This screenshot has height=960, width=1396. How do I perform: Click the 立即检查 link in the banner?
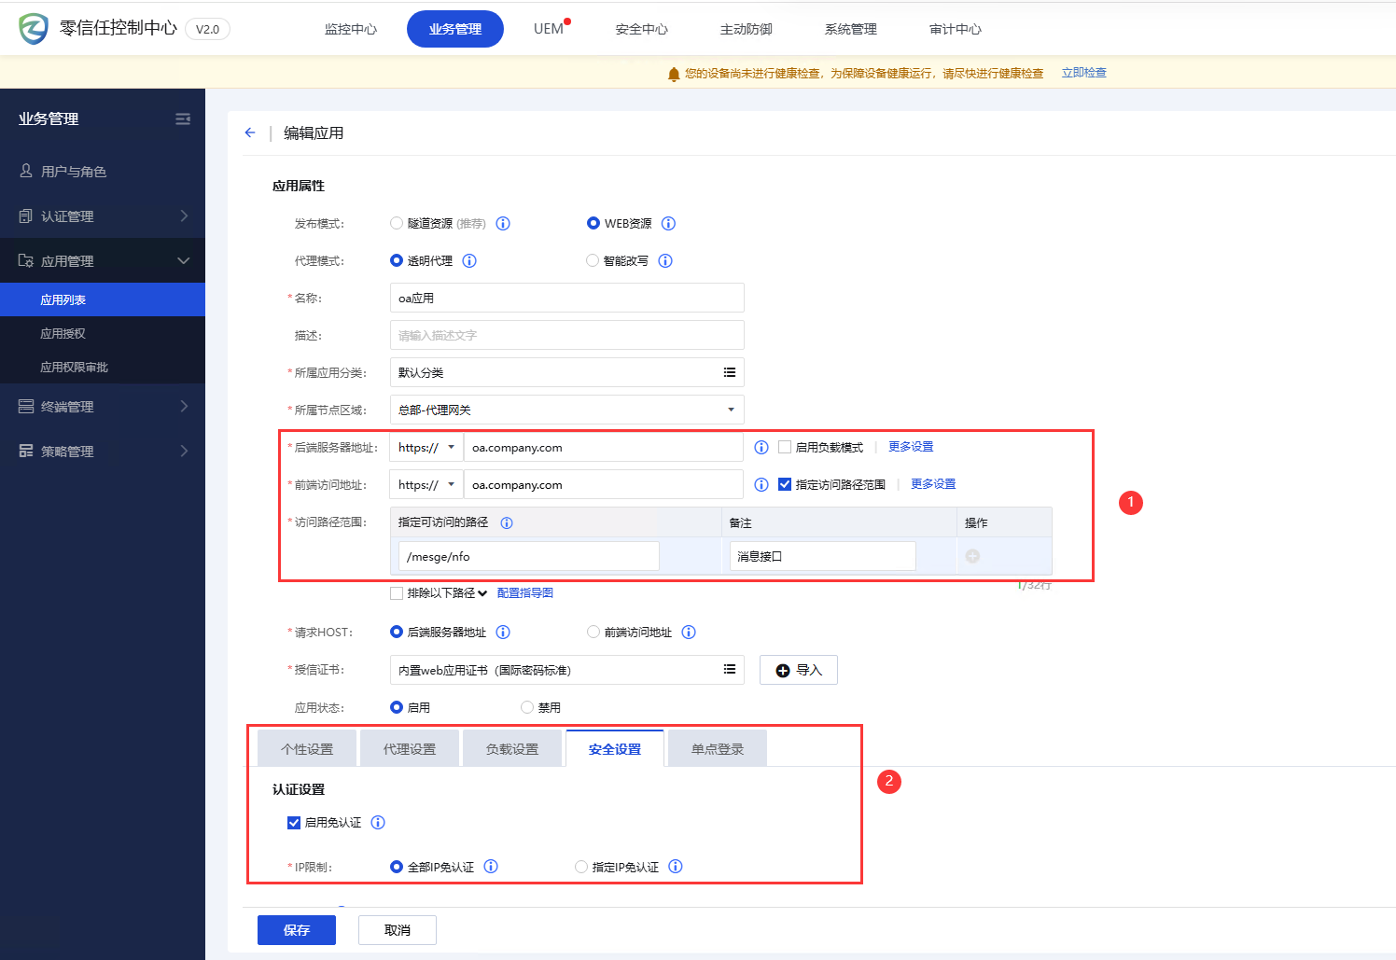(x=1083, y=73)
